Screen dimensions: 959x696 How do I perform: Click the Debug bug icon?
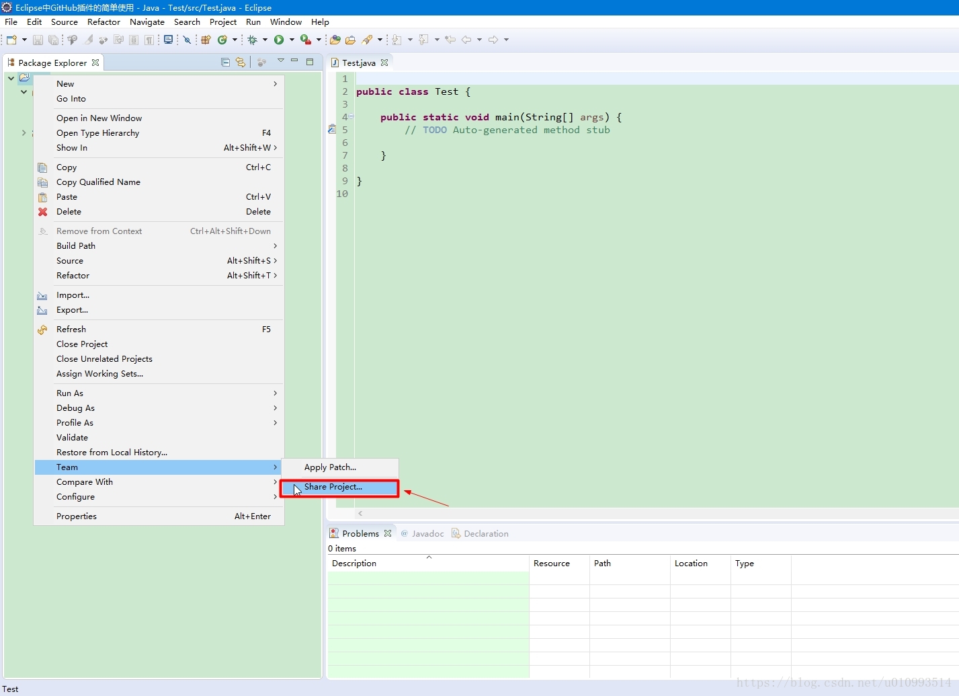(x=252, y=40)
